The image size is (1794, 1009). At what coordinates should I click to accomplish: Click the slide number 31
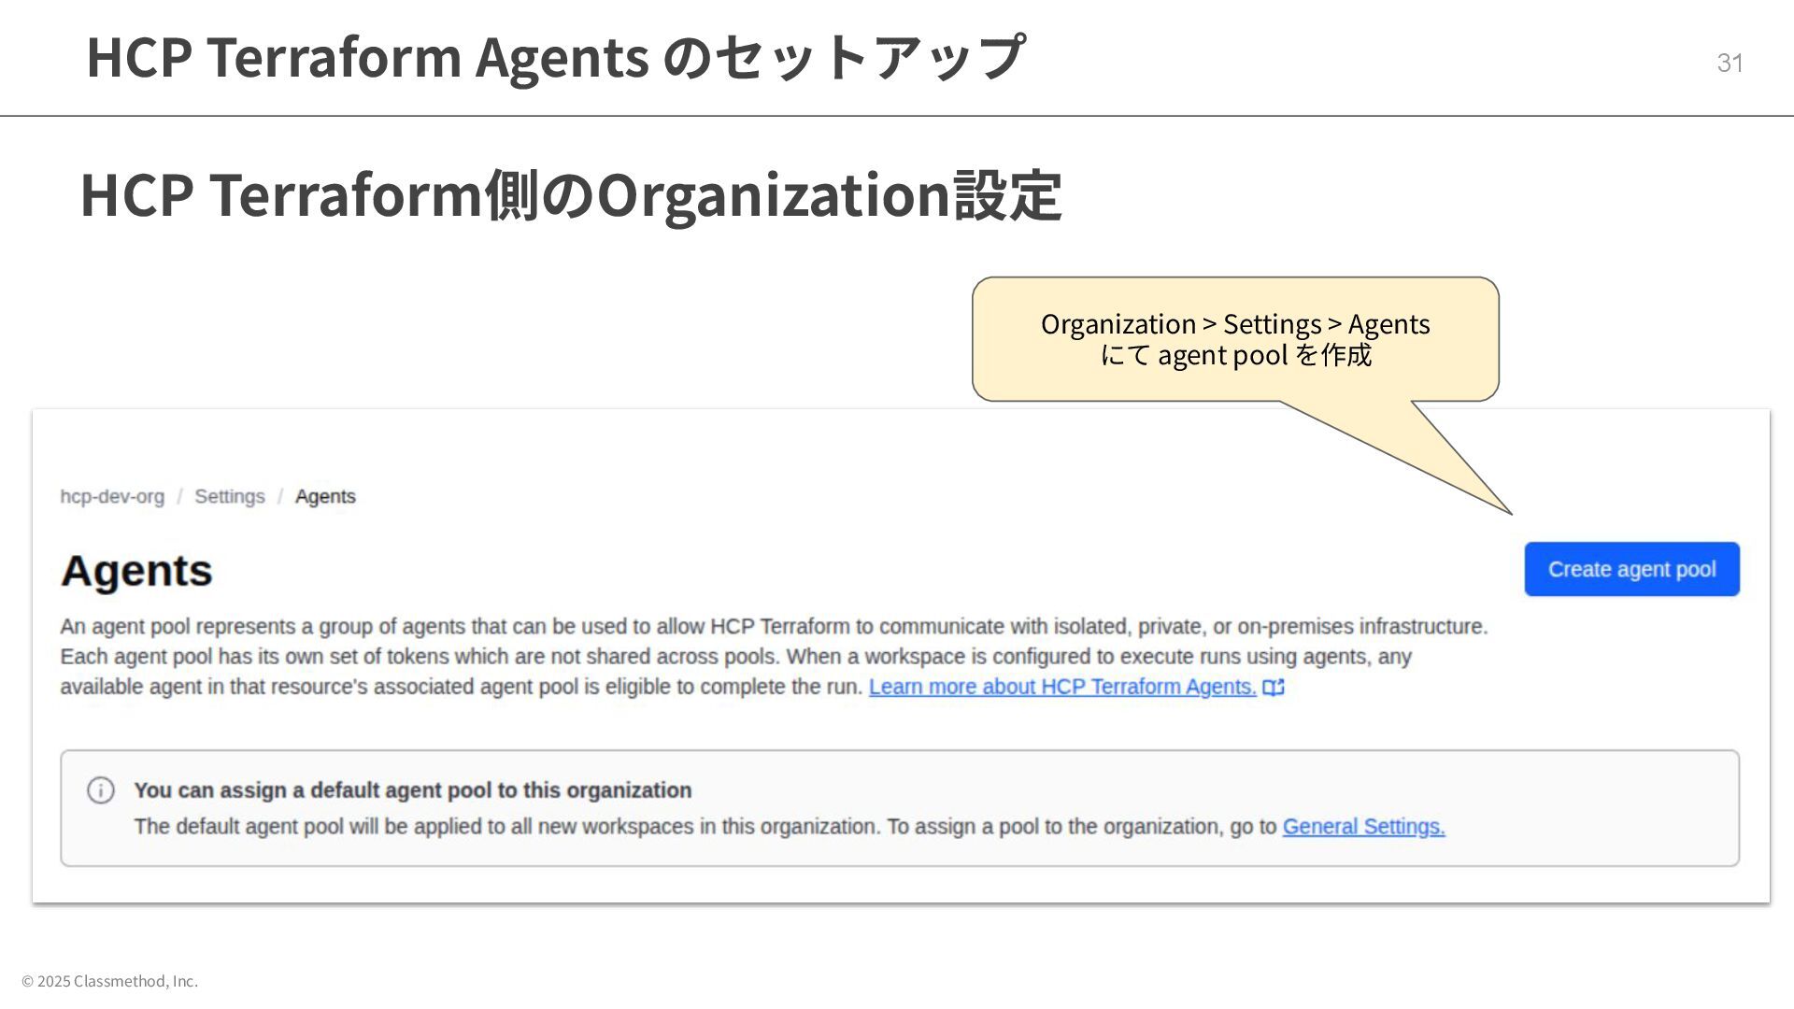click(x=1730, y=63)
